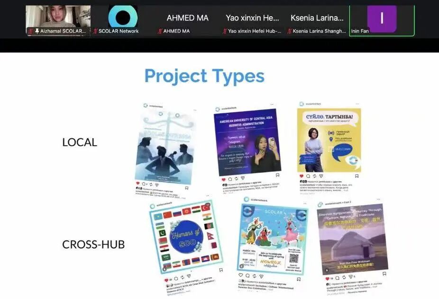Click the AHMED MA participant tile

pos(187,19)
